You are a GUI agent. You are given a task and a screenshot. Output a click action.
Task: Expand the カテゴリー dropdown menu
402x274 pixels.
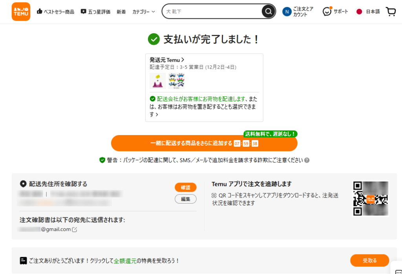(144, 12)
